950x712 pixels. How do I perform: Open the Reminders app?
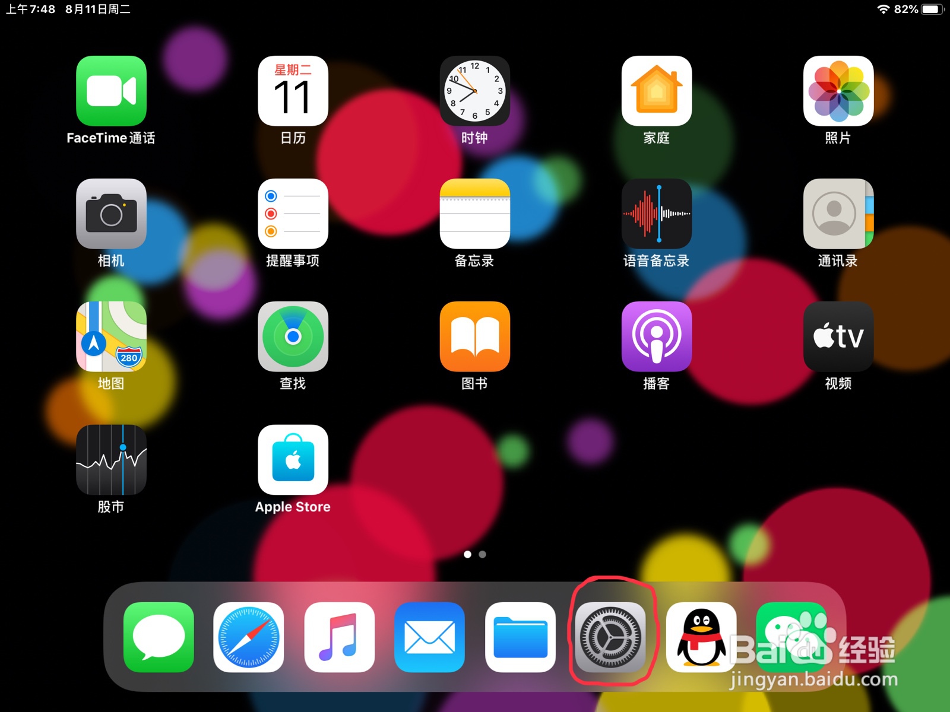click(x=293, y=214)
